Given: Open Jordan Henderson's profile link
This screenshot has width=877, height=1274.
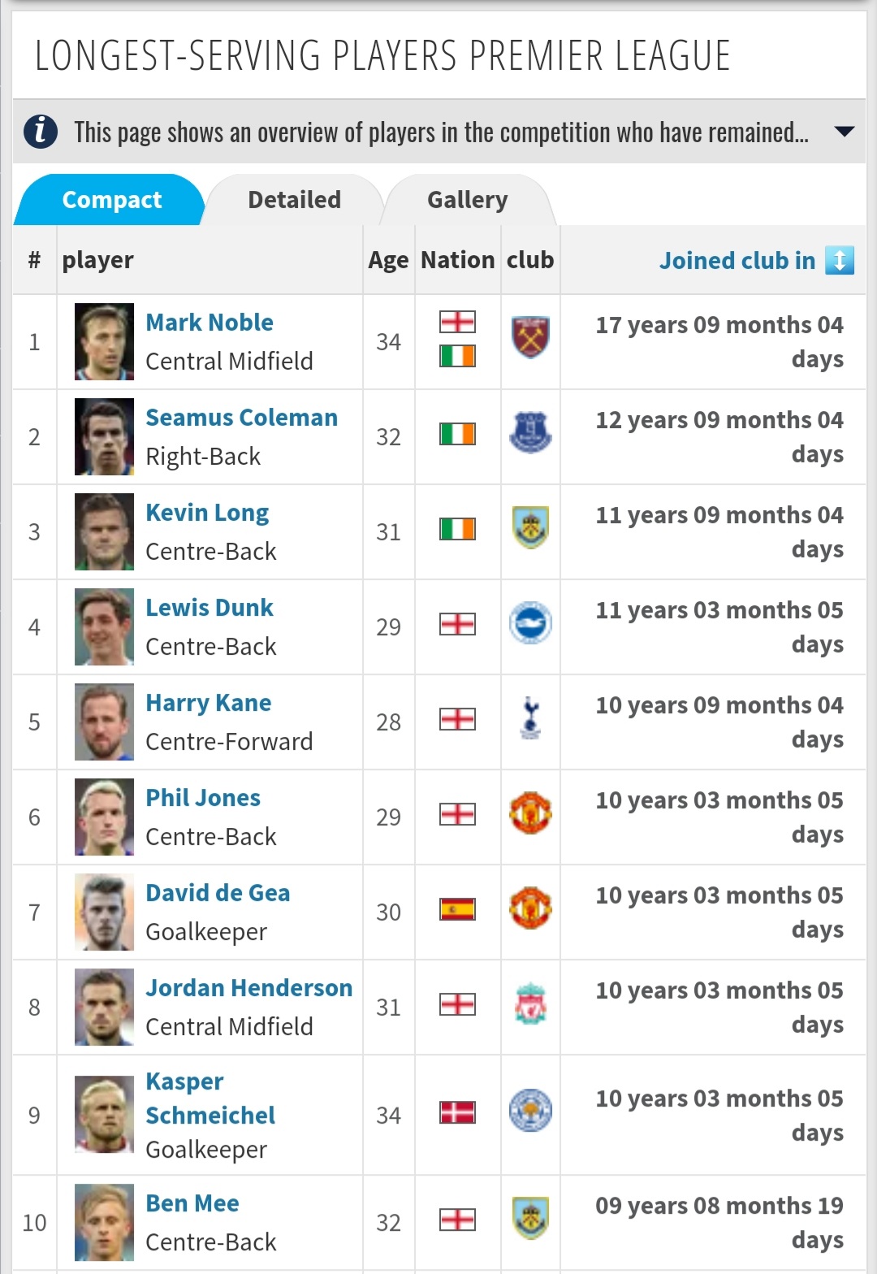Looking at the screenshot, I should [249, 988].
